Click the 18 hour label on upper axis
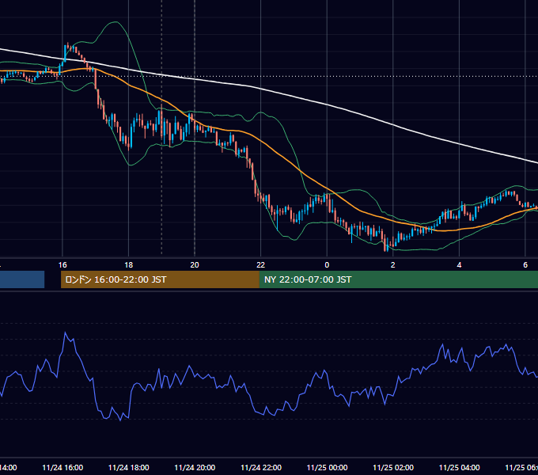The image size is (538, 475). [x=128, y=265]
